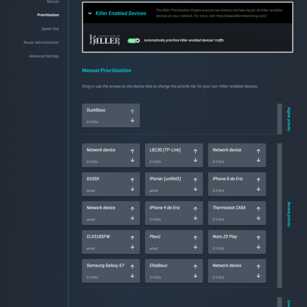Move LB130 (TP-Link) up in priority
Viewport: 307px width, 307px height.
point(195,151)
